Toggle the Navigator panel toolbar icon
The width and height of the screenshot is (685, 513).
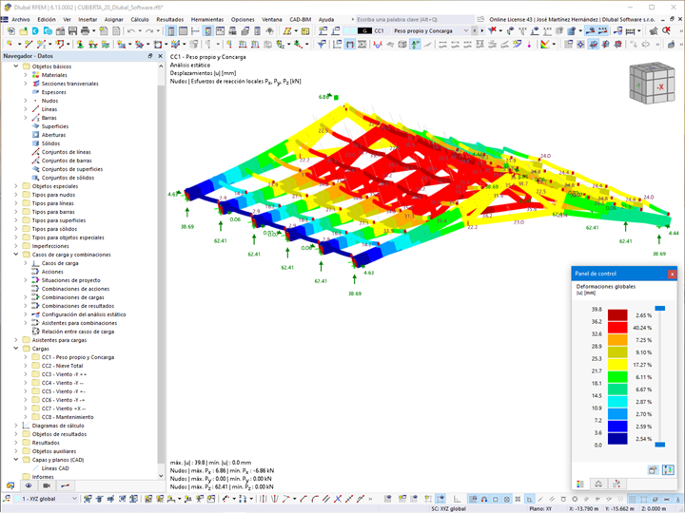pos(171,31)
